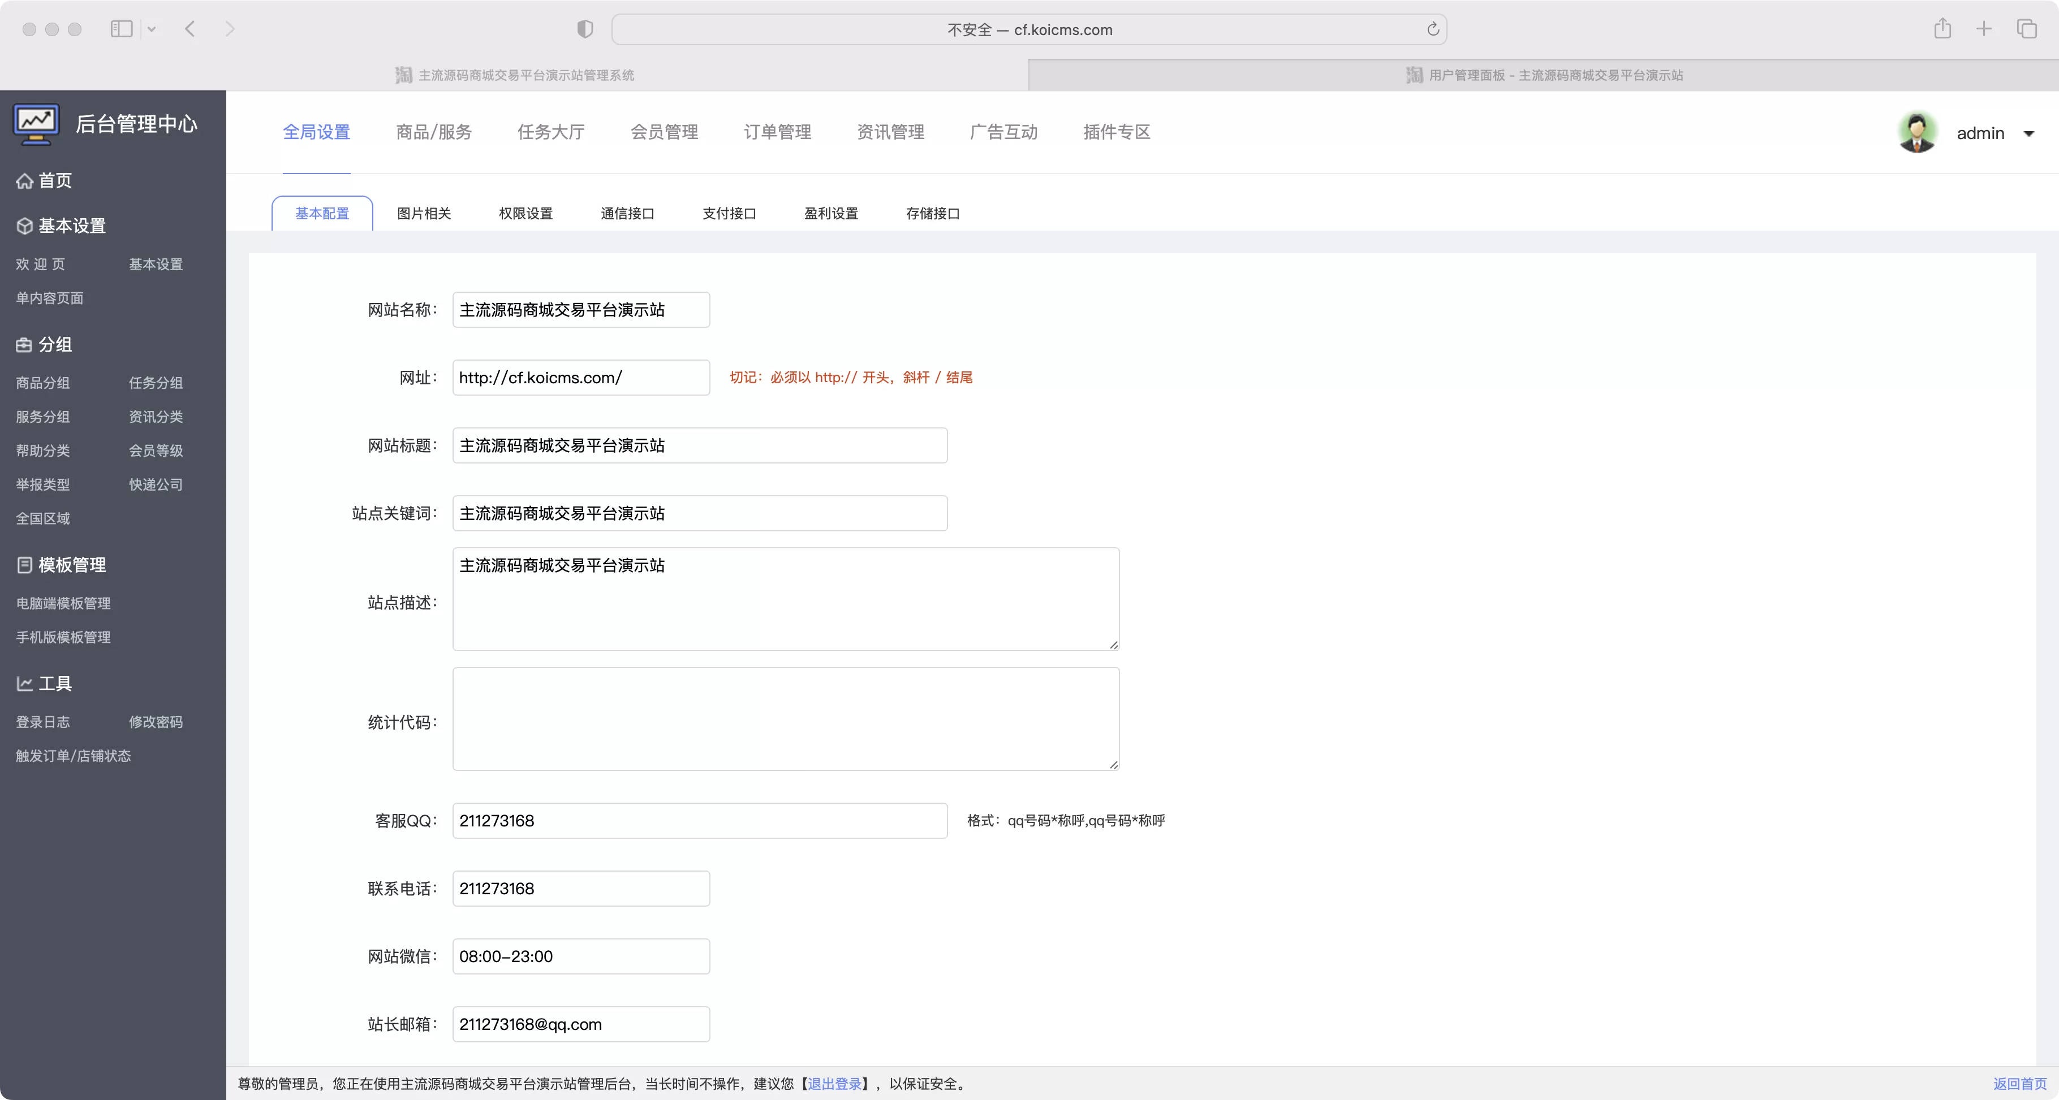
Task: Click the 退出登录 link in footer
Action: coord(834,1084)
